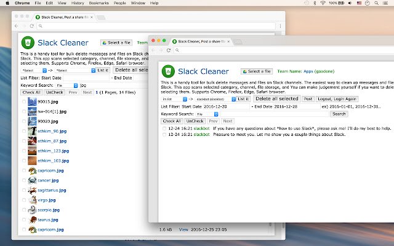Click the virgo.jpg thumbnail

pyautogui.click(x=32, y=200)
